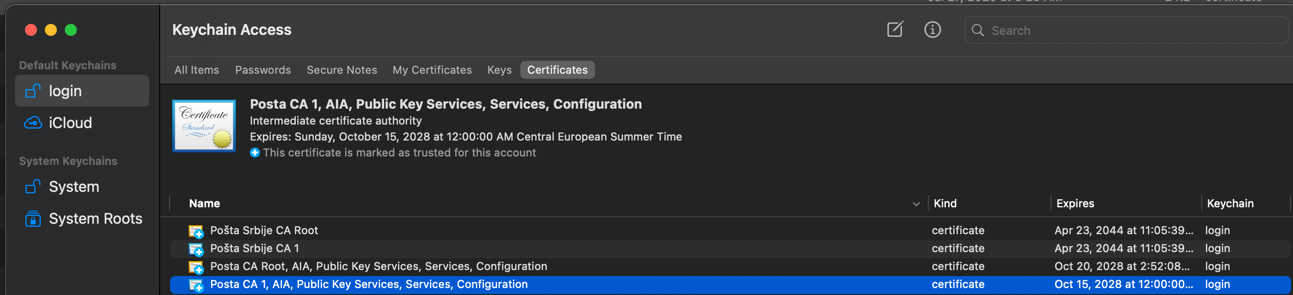Click the green full-screen window button
1293x295 pixels.
click(x=71, y=30)
